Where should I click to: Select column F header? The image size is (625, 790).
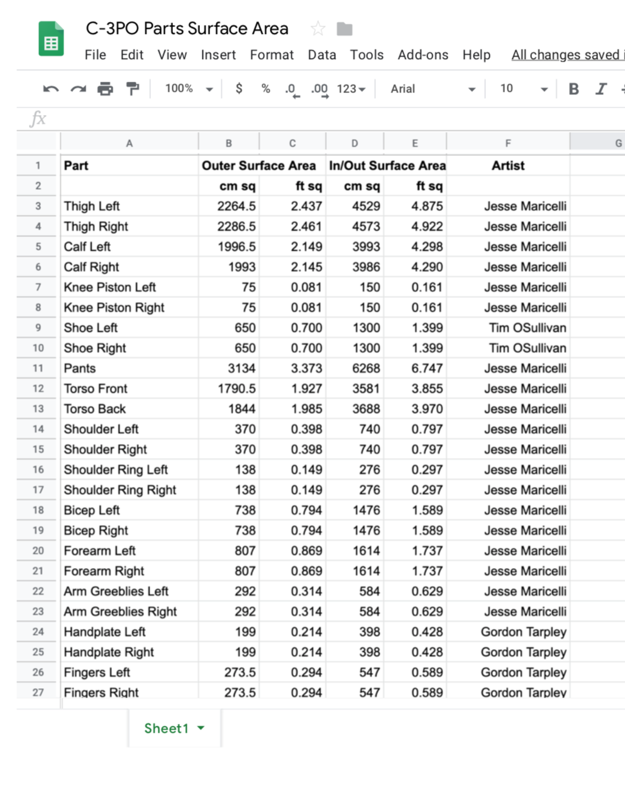(508, 143)
